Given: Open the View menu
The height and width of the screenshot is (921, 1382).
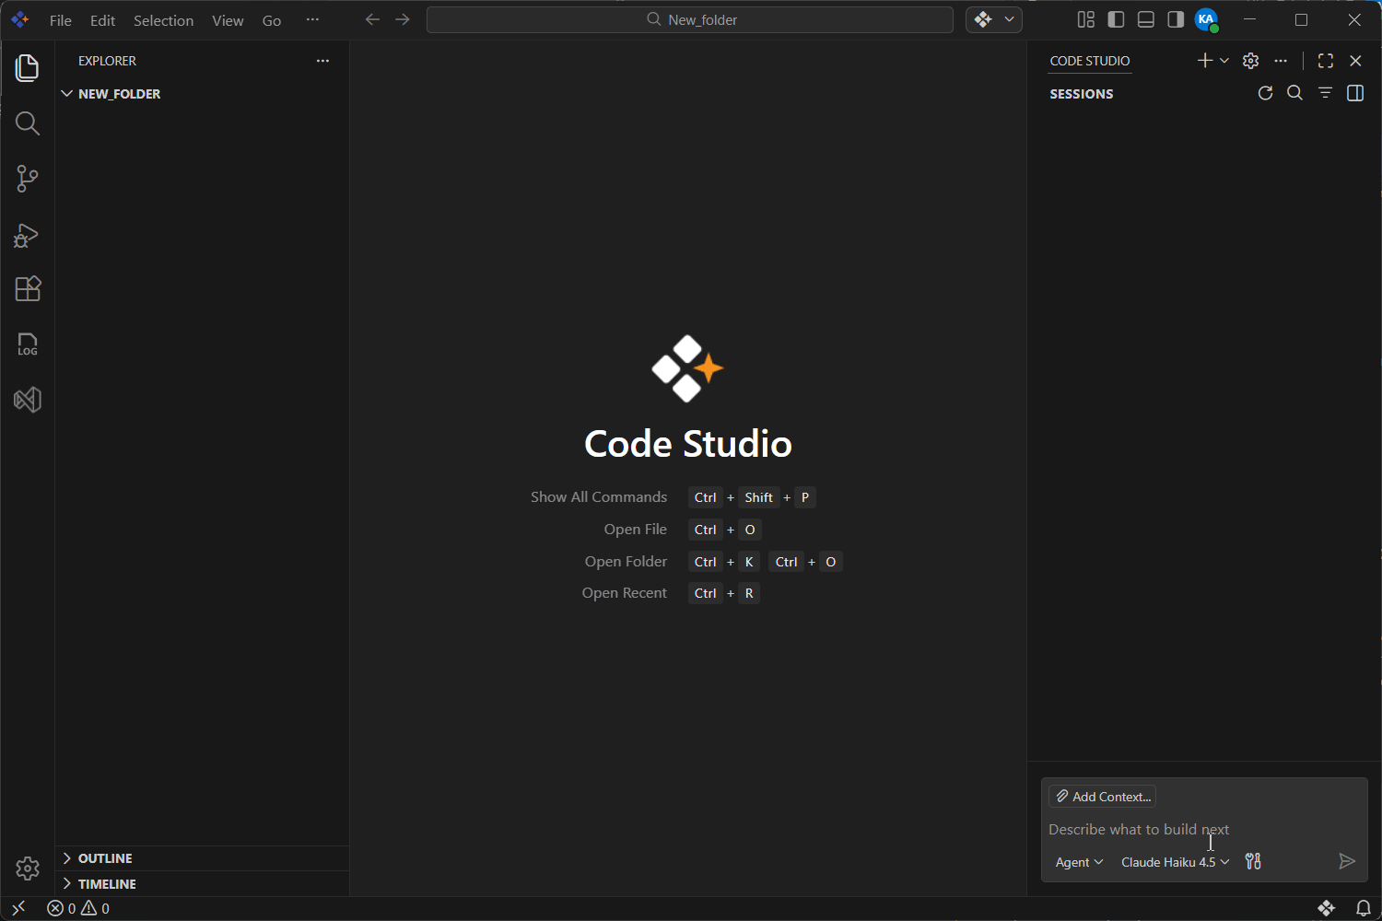Looking at the screenshot, I should tap(228, 19).
